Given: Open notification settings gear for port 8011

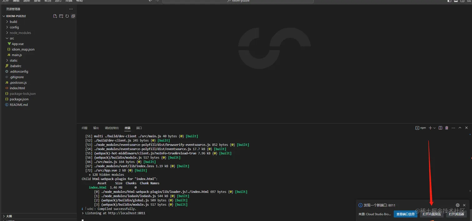Looking at the screenshot, I should pyautogui.click(x=458, y=205).
